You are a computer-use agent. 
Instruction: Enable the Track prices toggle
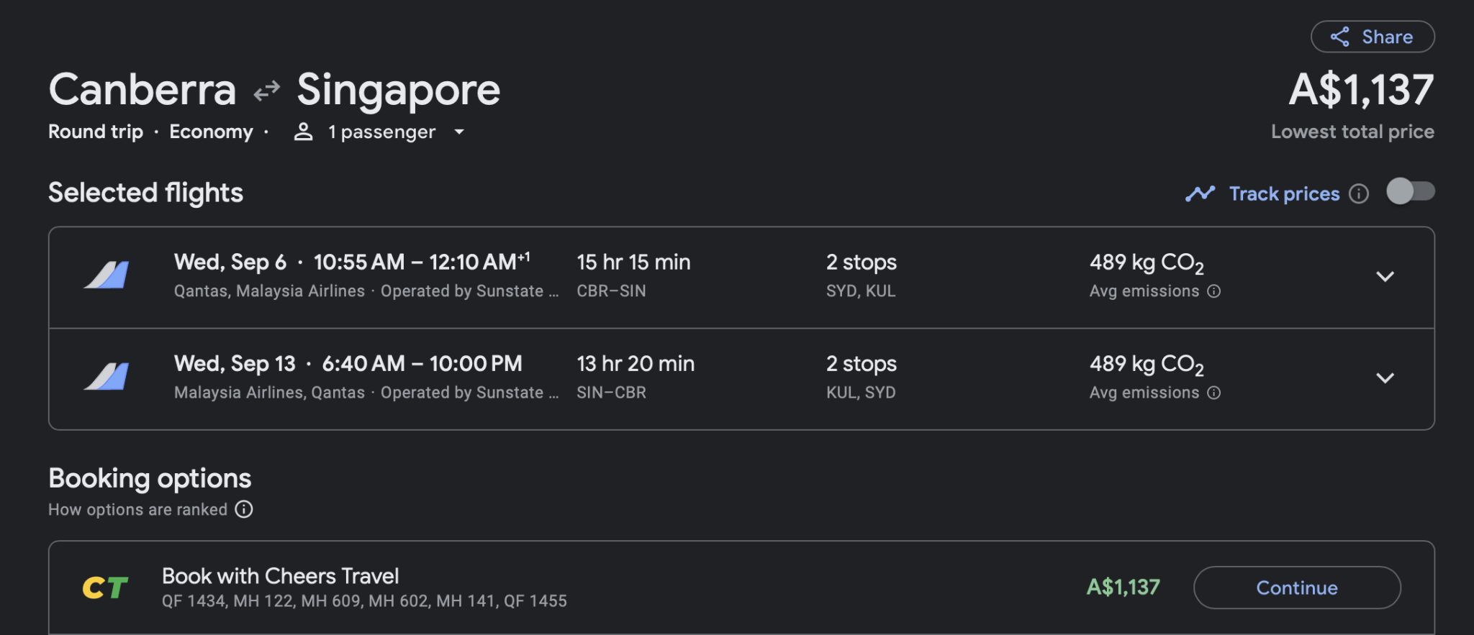point(1410,191)
